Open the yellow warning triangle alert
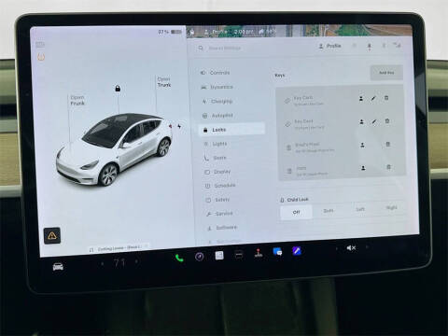The height and width of the screenshot is (336, 448). [52, 235]
